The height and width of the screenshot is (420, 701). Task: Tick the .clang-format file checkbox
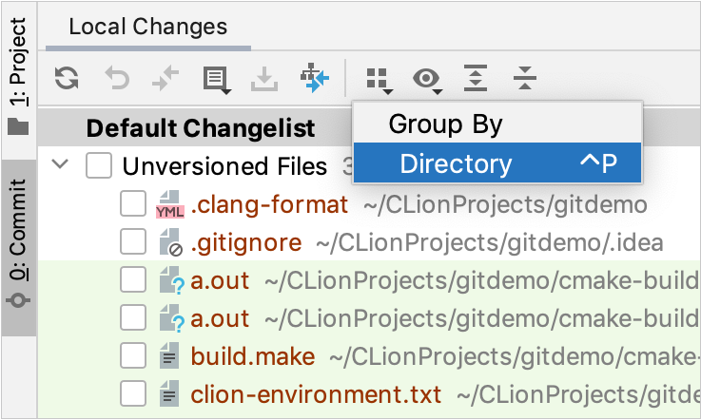click(x=132, y=204)
